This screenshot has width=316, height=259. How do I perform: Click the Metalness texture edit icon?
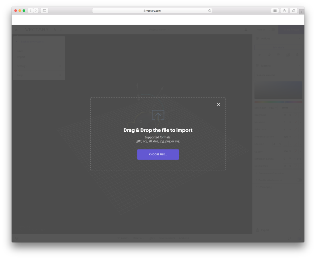(296, 122)
